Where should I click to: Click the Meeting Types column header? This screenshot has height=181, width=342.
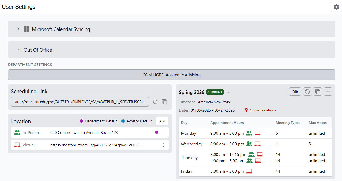point(288,123)
